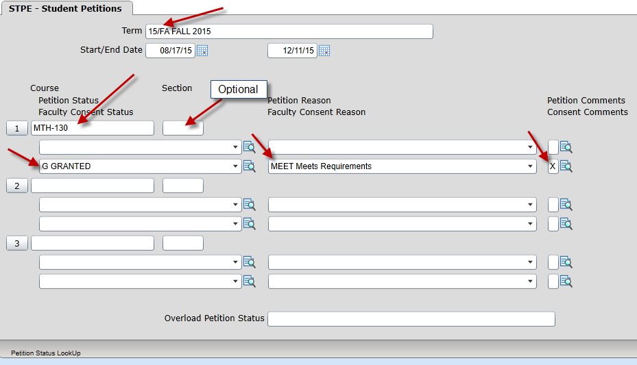Expand Faculty Consent Reason dropdown for course 3
This screenshot has width=637, height=365.
click(x=530, y=281)
